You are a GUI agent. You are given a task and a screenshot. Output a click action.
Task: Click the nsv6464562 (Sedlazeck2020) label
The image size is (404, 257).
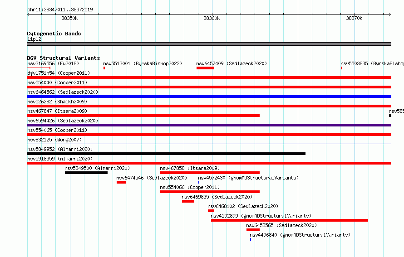pyautogui.click(x=63, y=92)
